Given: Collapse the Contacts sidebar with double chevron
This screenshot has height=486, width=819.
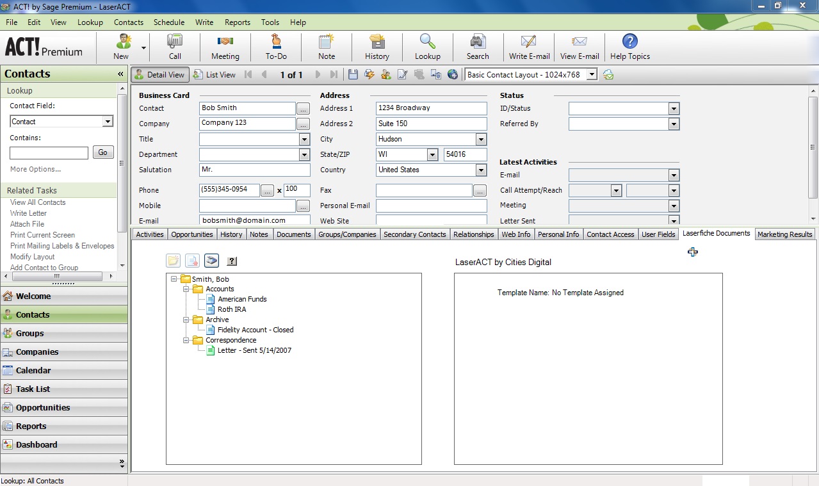Looking at the screenshot, I should pos(120,74).
